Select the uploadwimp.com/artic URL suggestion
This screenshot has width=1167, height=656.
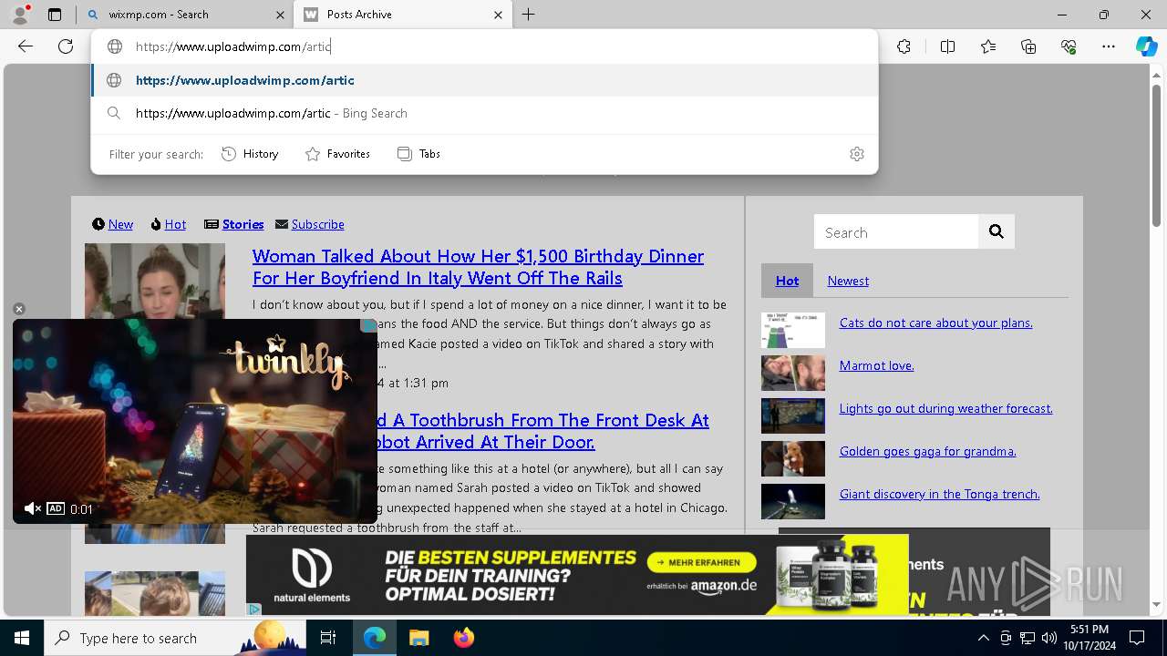point(484,80)
